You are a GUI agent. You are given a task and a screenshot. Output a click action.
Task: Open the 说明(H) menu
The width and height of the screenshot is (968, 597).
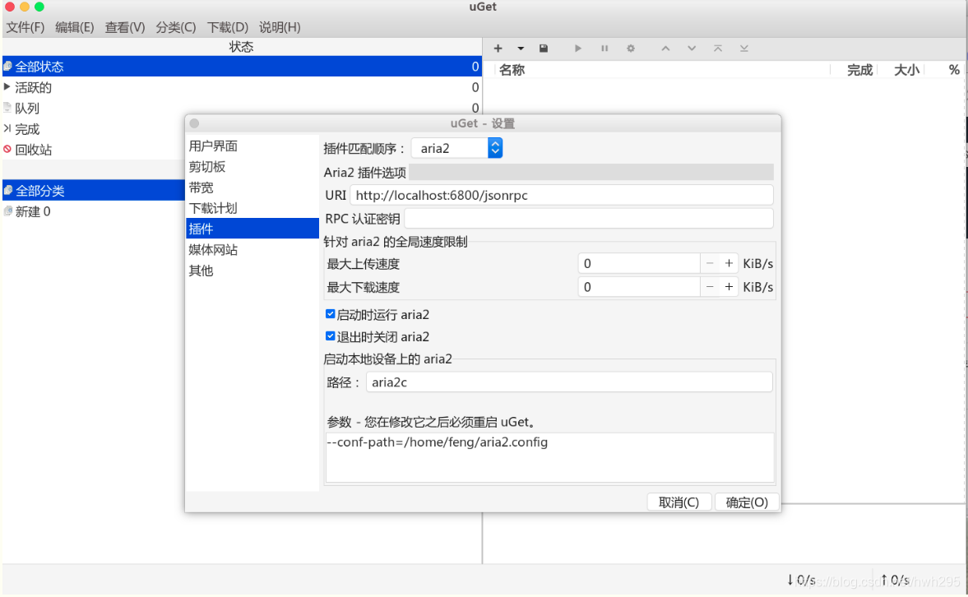pyautogui.click(x=280, y=27)
